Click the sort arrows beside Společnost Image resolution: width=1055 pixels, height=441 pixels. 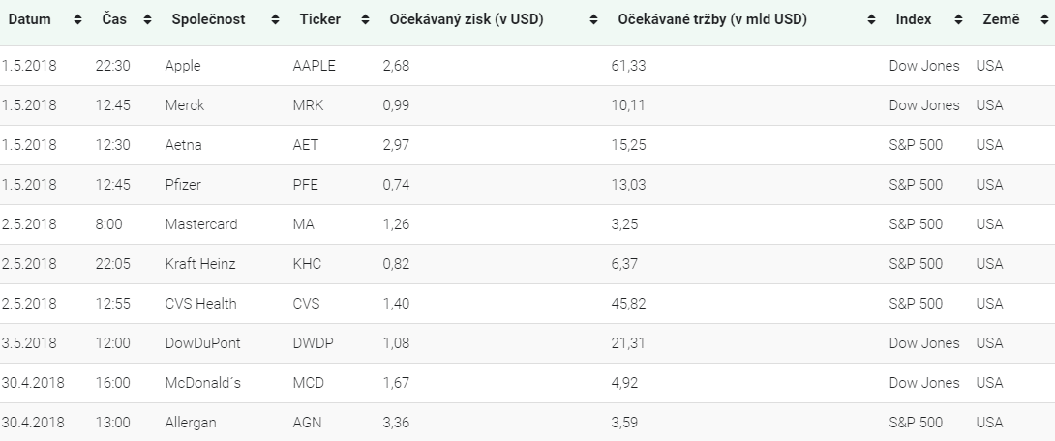[275, 19]
